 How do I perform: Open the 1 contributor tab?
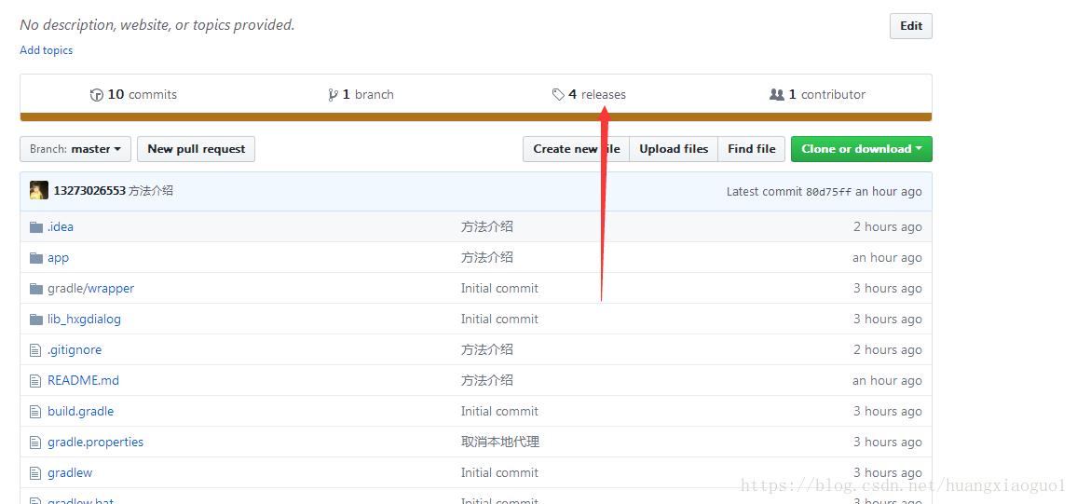817,95
